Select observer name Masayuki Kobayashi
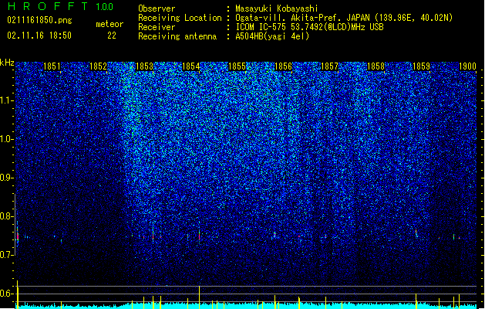The height and width of the screenshot is (309, 485). pyautogui.click(x=277, y=8)
